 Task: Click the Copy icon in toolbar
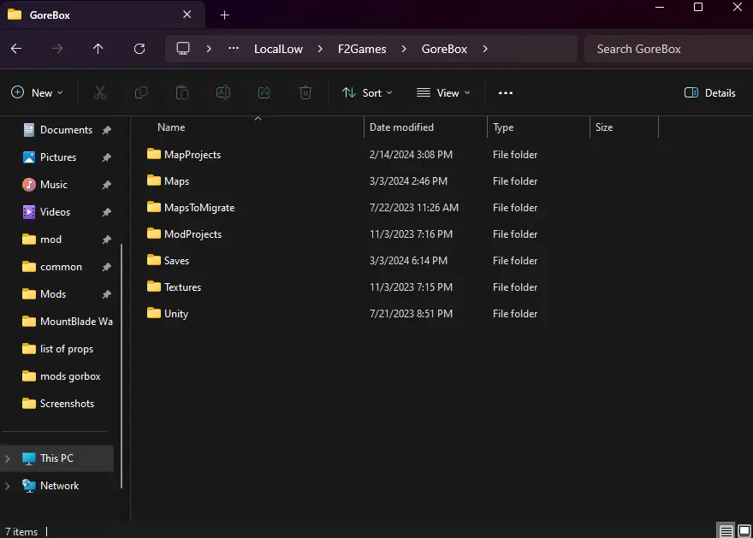click(x=141, y=92)
